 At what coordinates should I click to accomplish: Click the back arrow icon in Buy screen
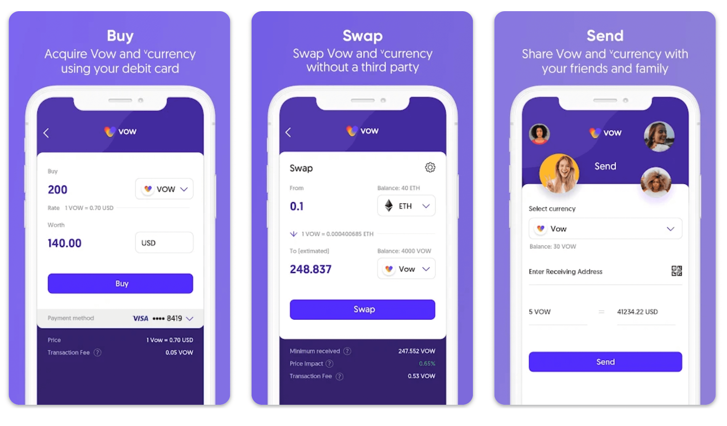tap(48, 132)
